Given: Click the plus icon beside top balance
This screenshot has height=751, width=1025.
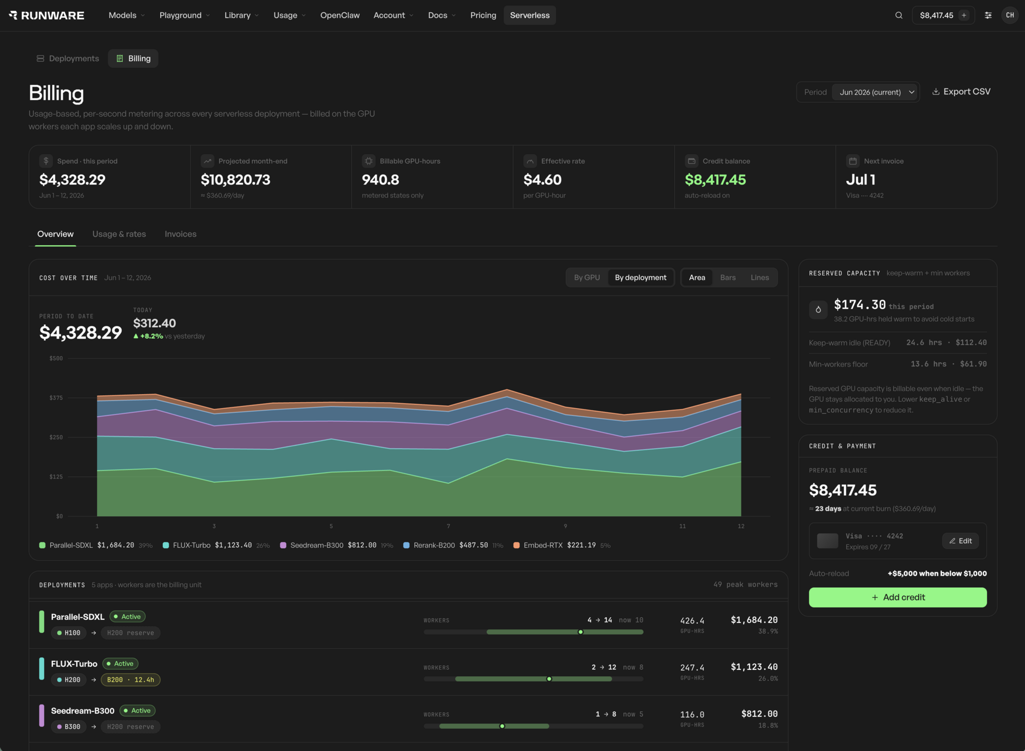Looking at the screenshot, I should point(964,15).
